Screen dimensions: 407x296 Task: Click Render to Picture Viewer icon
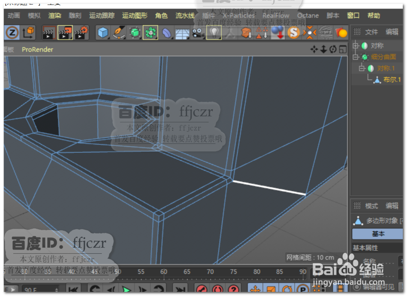65,33
